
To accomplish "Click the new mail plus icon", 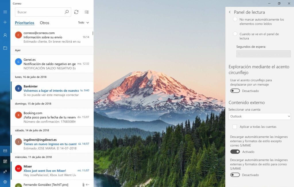I will pos(5,22).
